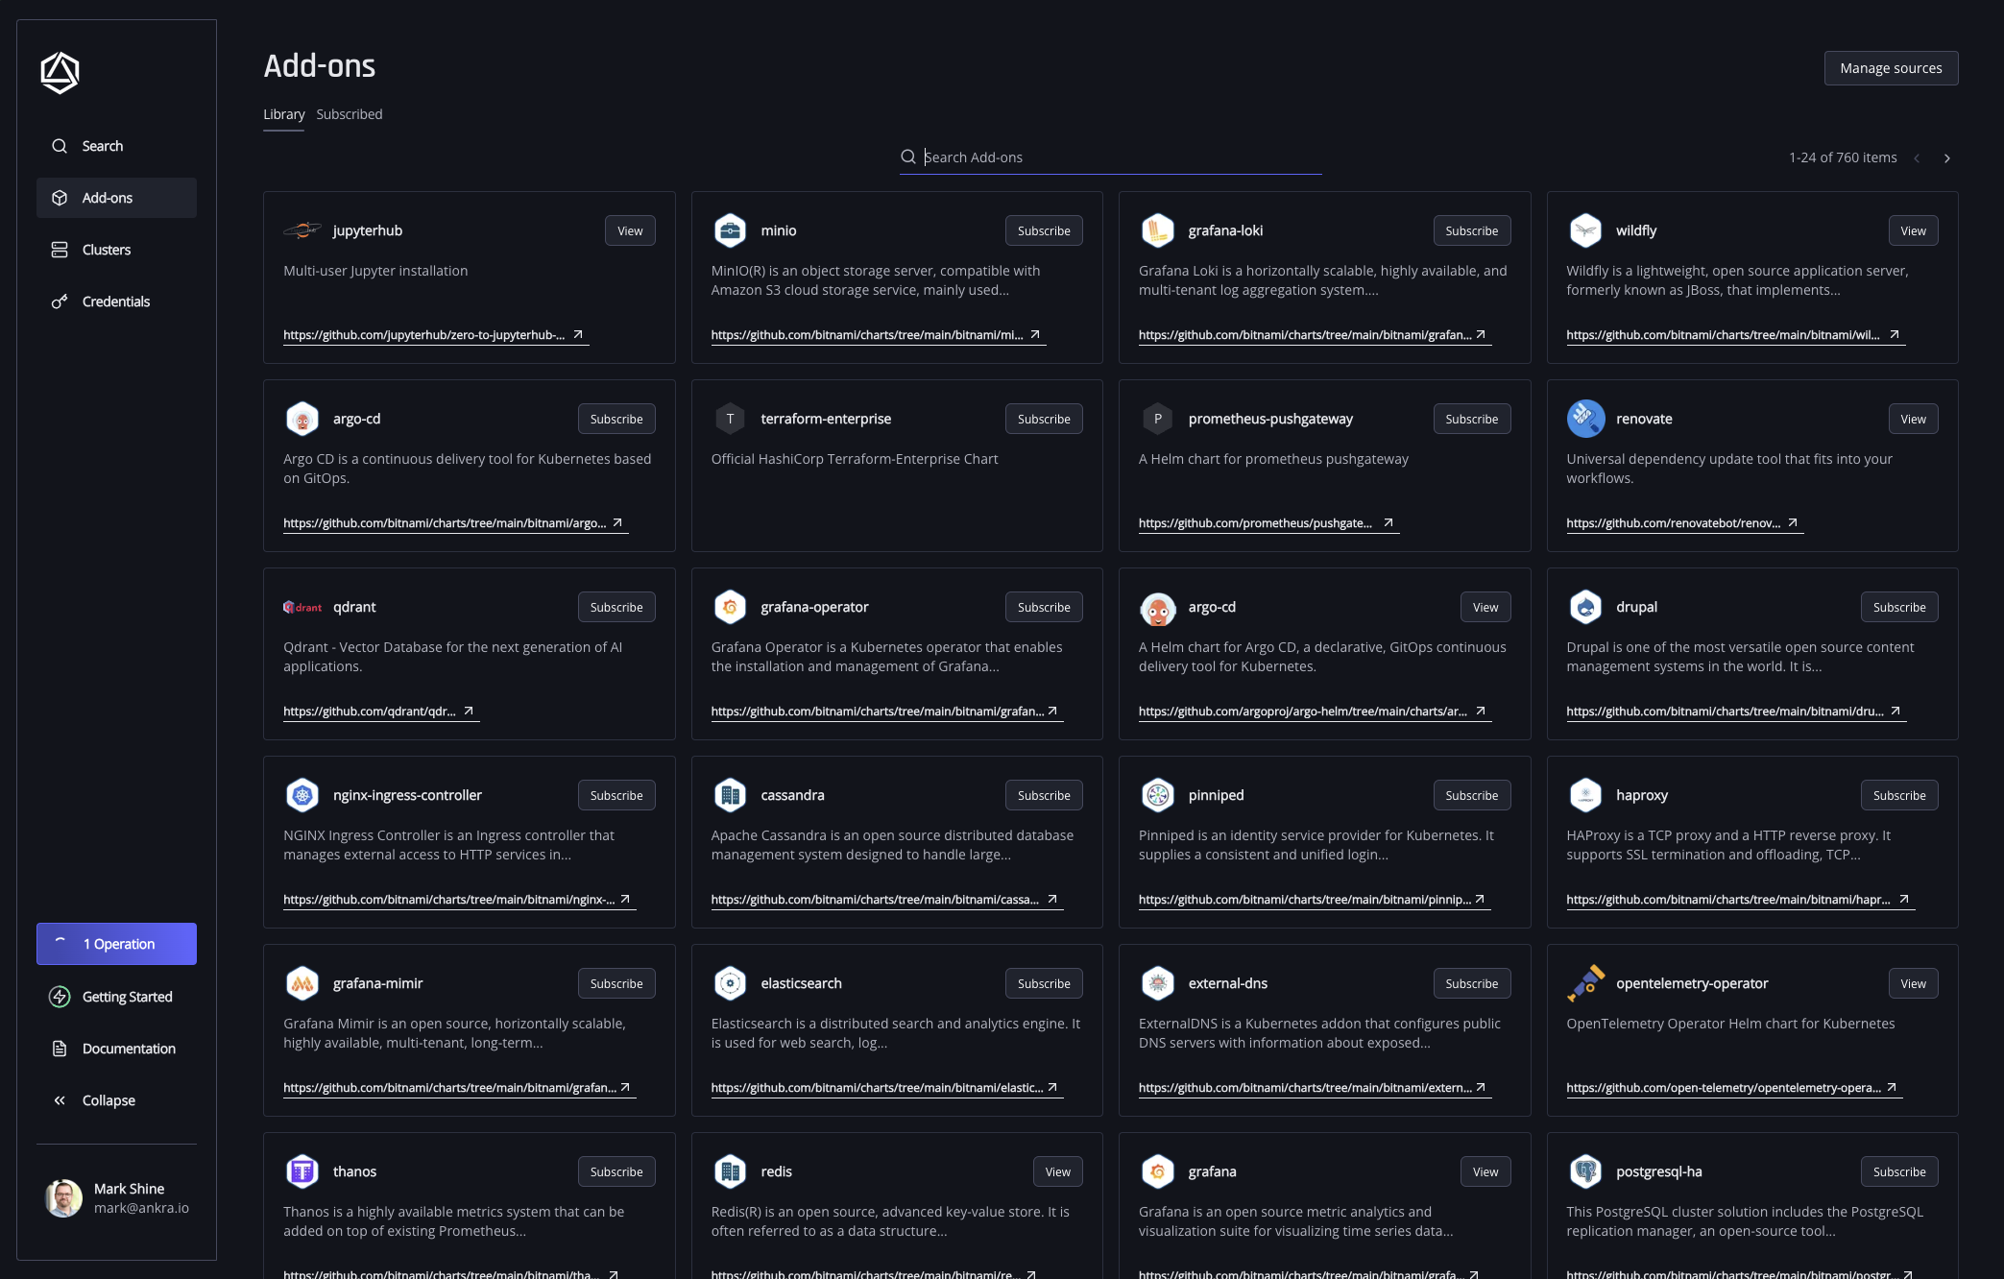Open the 1 Operation status panel
2004x1279 pixels.
point(116,944)
